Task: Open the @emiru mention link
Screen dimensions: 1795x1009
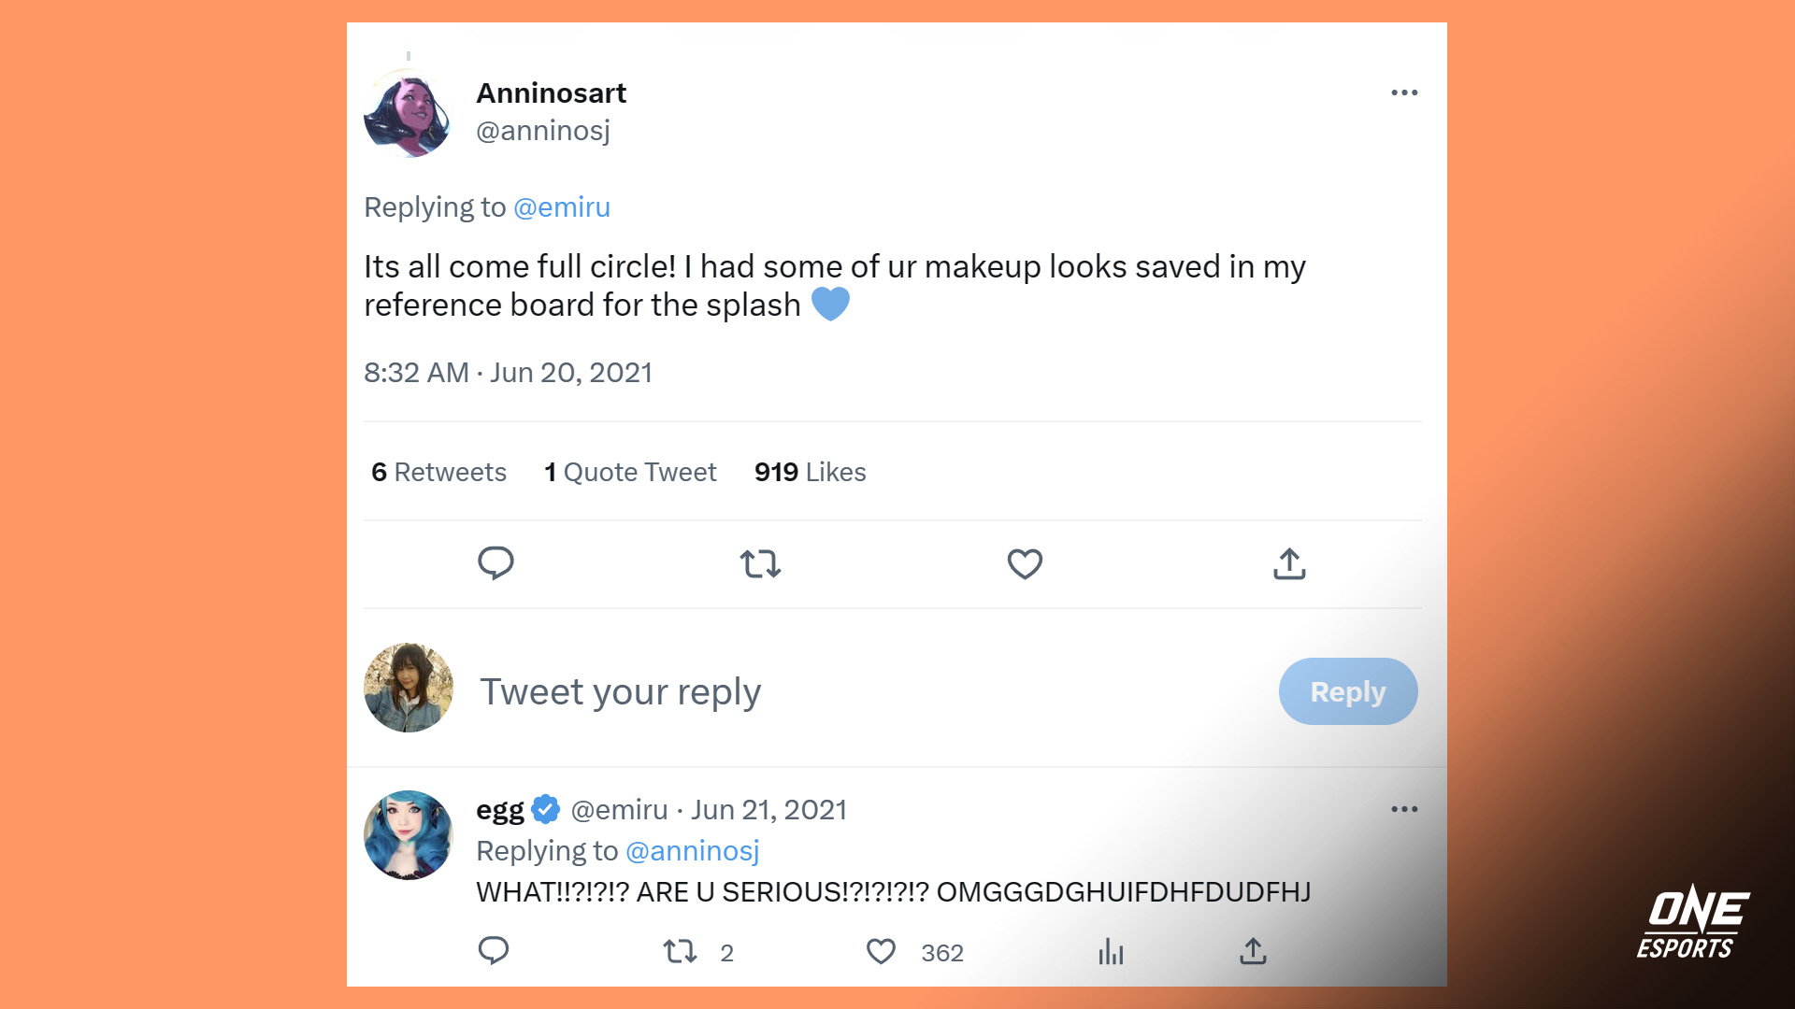Action: tap(562, 207)
